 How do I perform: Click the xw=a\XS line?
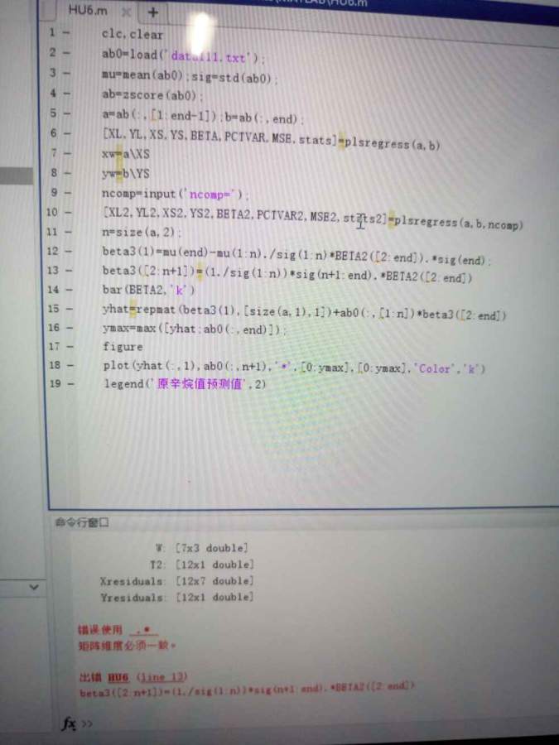(126, 154)
